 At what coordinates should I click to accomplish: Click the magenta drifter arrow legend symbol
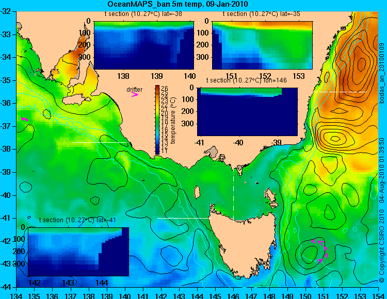[x=134, y=95]
